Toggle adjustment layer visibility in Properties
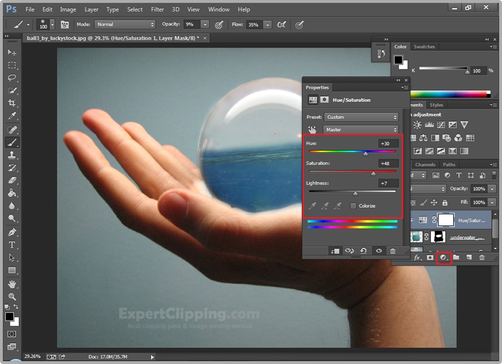 [x=379, y=251]
